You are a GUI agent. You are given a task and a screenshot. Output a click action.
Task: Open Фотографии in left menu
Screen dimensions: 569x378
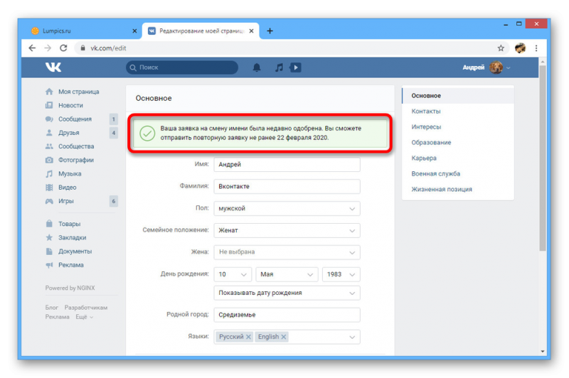pyautogui.click(x=69, y=160)
